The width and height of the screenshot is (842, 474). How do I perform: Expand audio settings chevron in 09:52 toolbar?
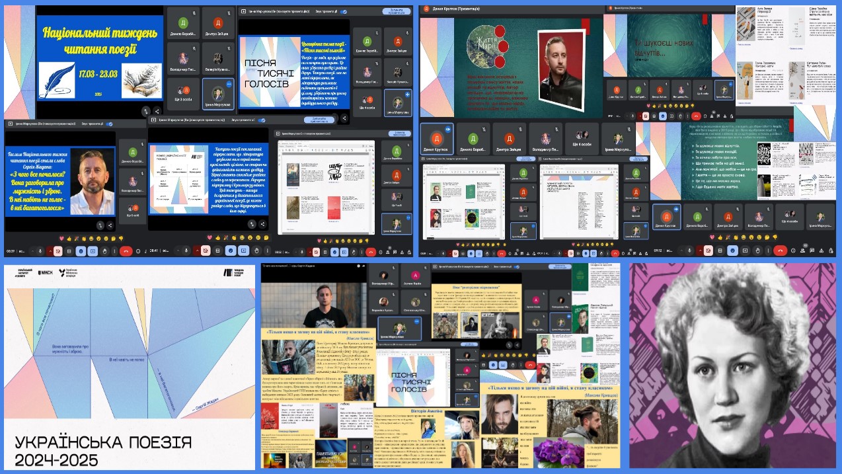tap(681, 251)
